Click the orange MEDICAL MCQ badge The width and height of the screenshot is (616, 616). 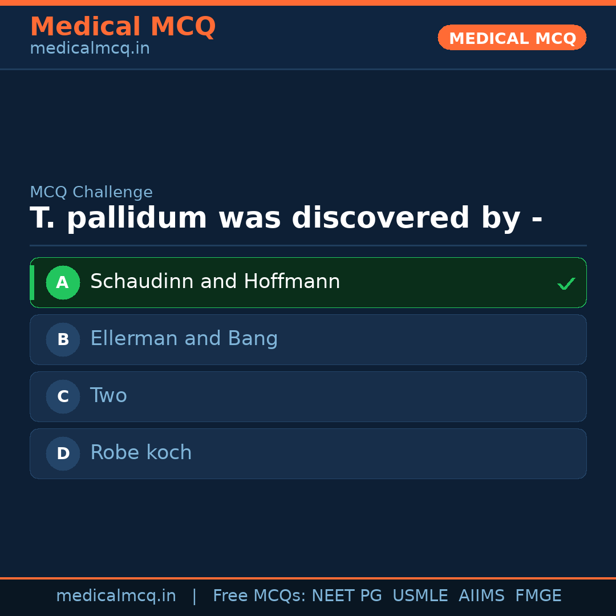pos(512,38)
